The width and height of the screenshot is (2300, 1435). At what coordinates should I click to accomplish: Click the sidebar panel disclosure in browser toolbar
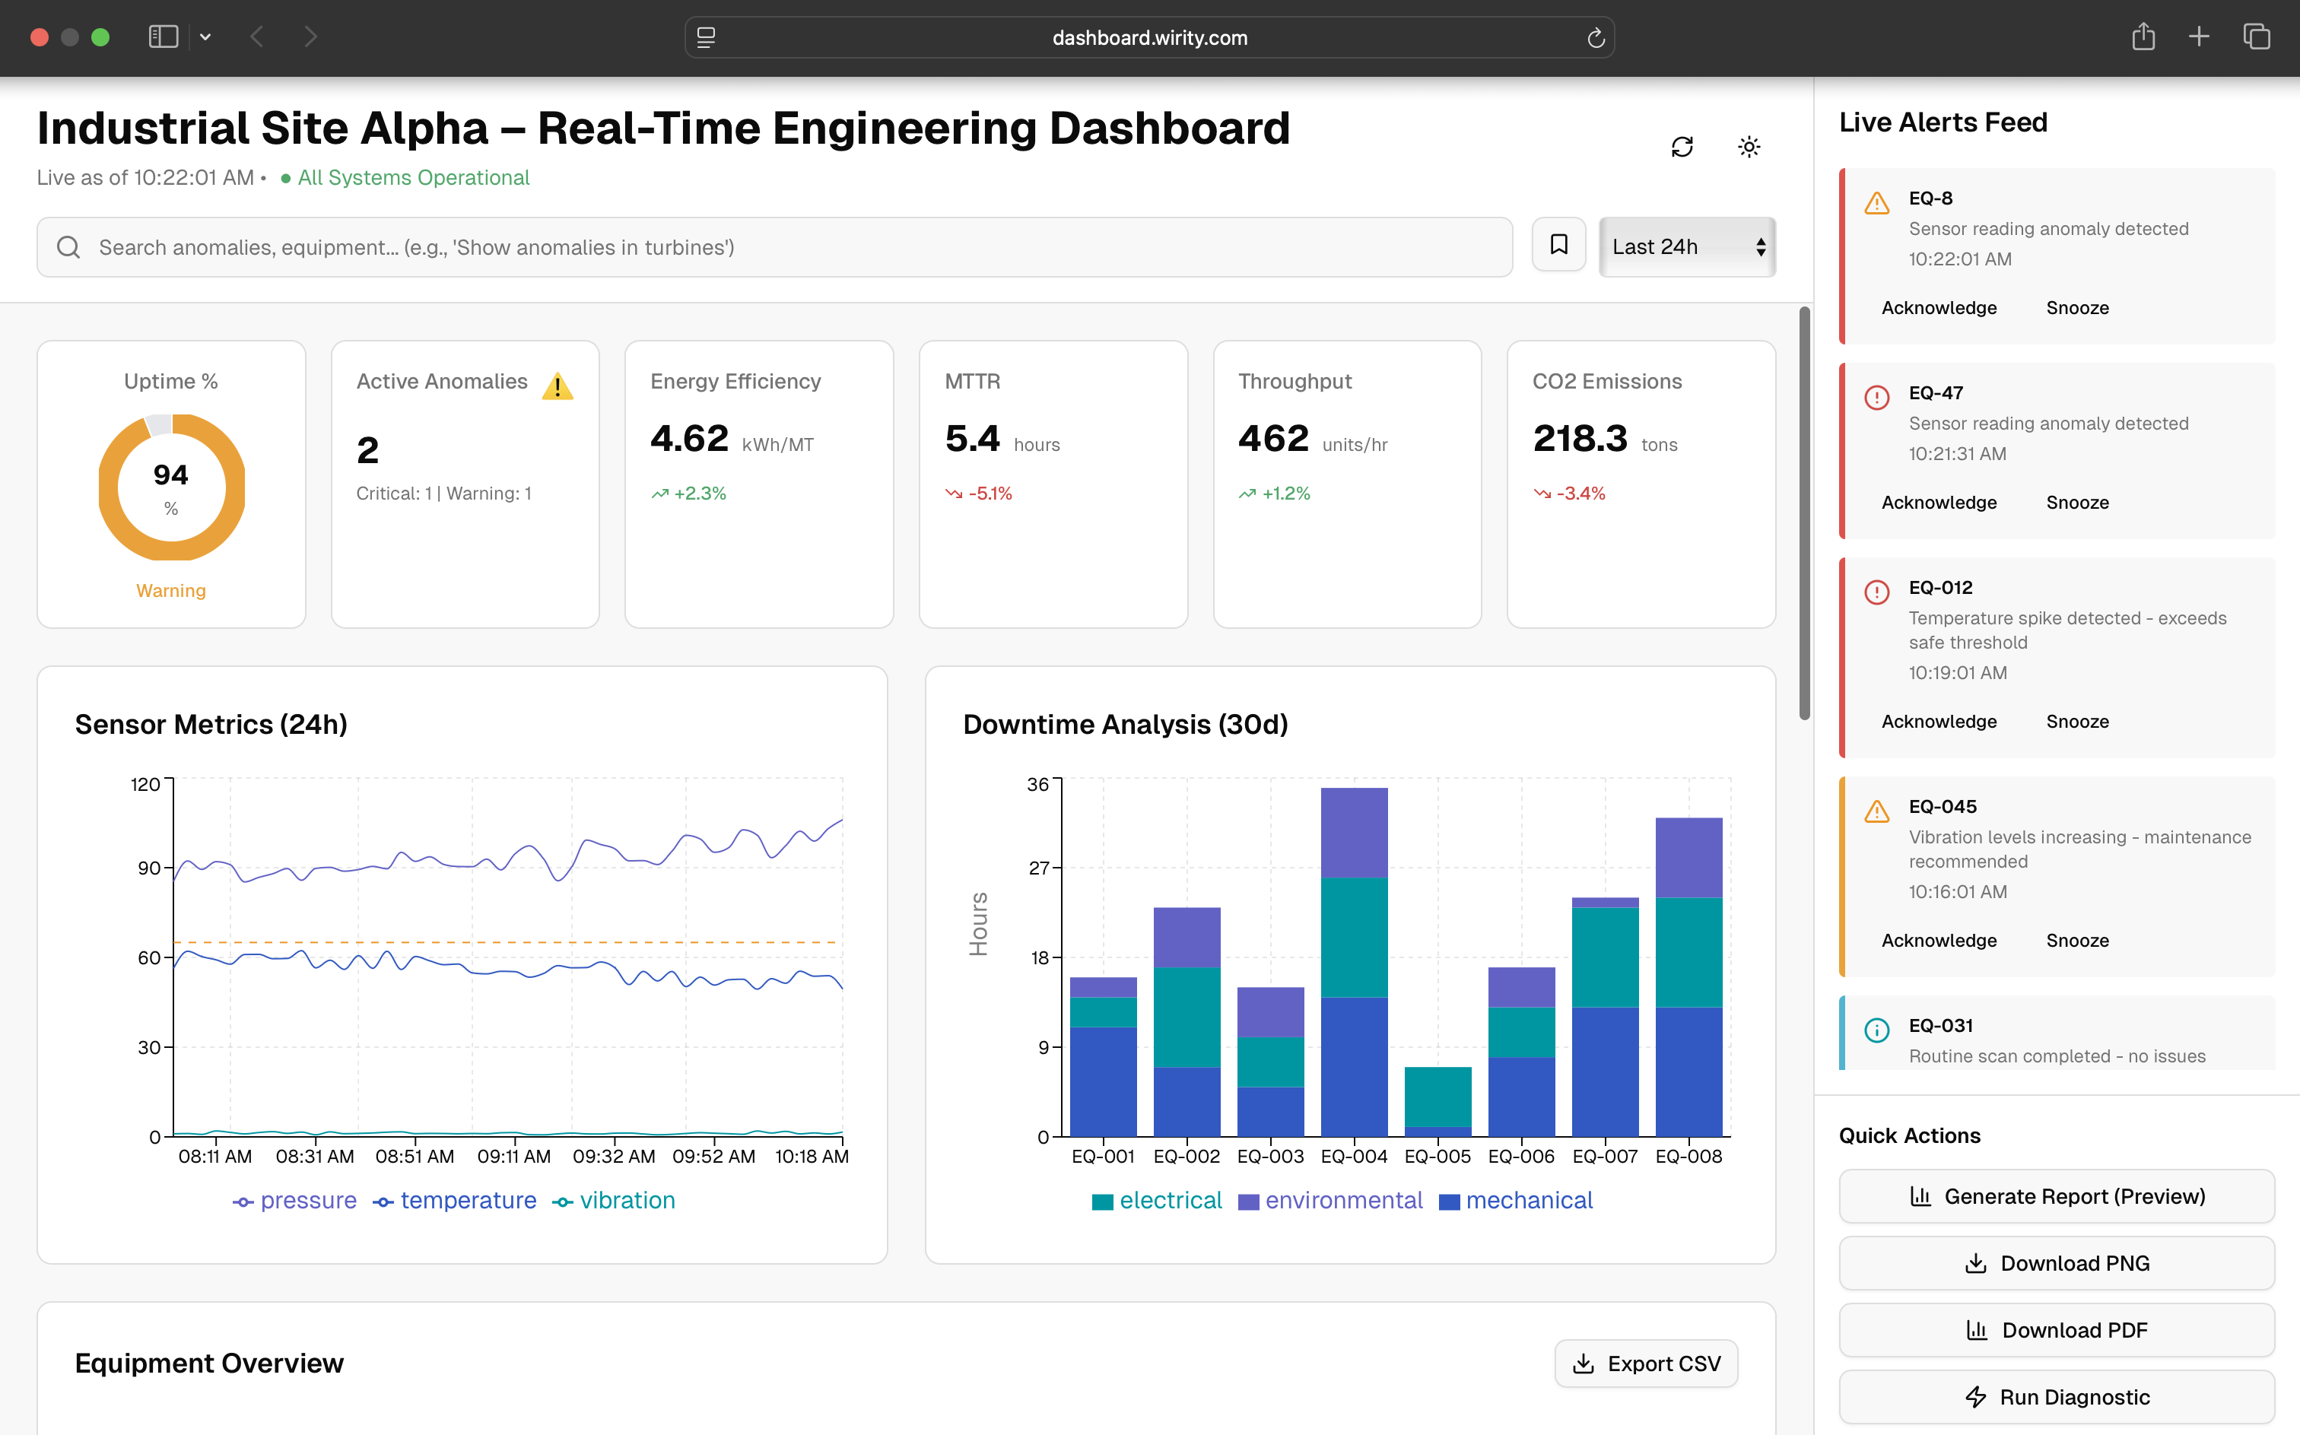click(x=162, y=37)
